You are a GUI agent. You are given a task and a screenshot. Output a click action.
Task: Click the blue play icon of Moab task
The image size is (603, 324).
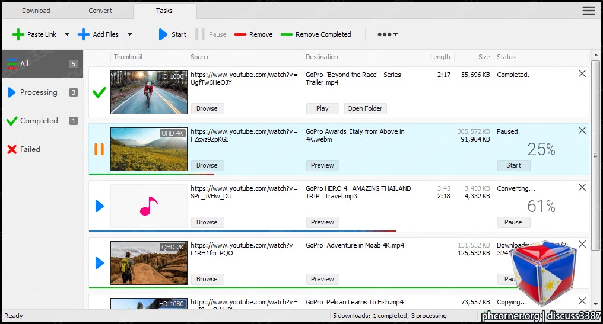(100, 263)
